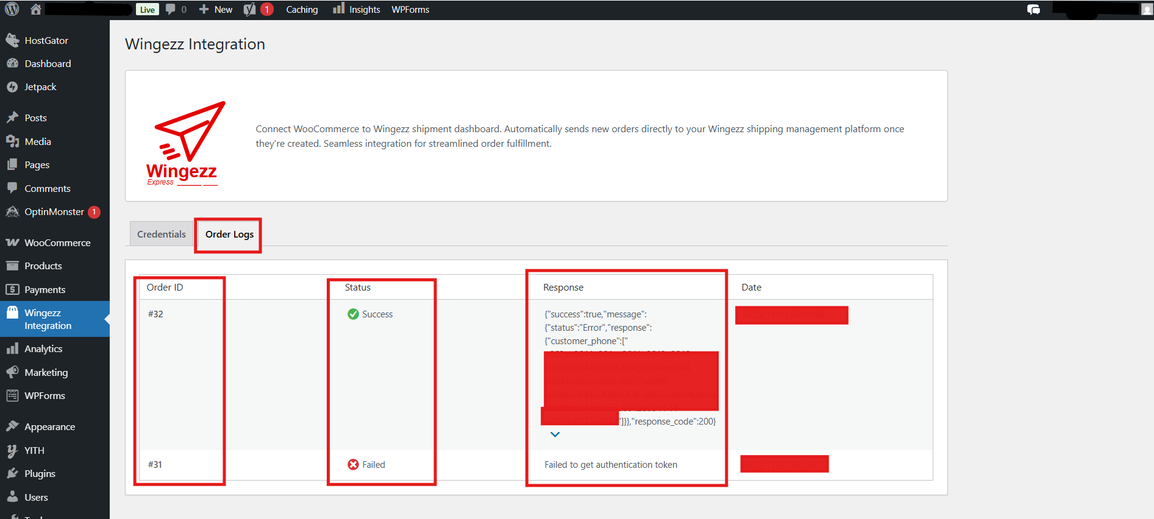Open the New content menu
This screenshot has height=519, width=1154.
tap(216, 9)
